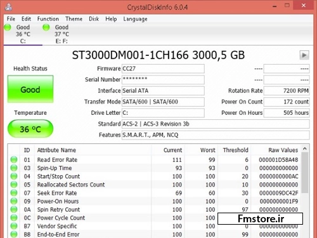This screenshot has height=238, width=317.
Task: Click status indicator for Power-On Hours row
Action: pos(14,201)
